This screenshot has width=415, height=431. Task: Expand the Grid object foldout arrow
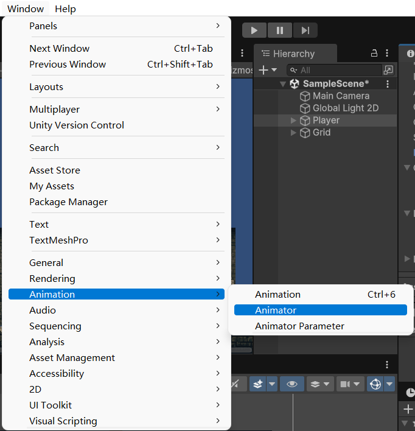click(x=293, y=133)
